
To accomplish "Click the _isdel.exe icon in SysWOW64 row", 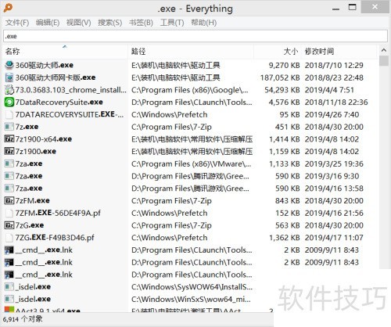I will pos(9,286).
